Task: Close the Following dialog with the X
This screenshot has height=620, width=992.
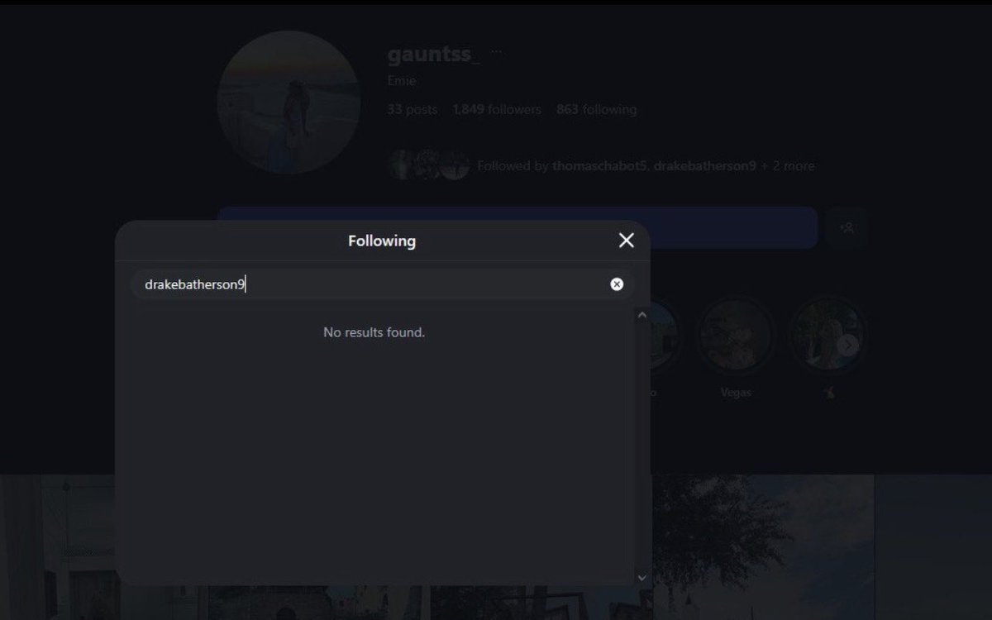Action: [x=626, y=241]
